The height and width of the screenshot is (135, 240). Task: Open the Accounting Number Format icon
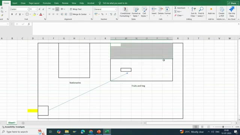(96, 14)
